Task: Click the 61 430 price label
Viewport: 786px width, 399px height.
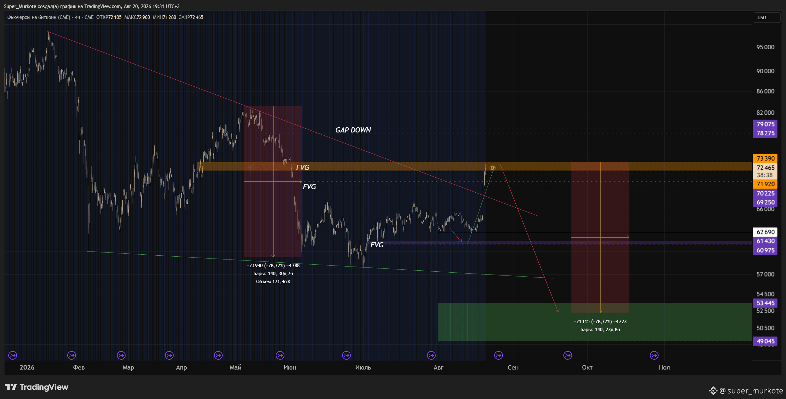Action: tap(765, 241)
